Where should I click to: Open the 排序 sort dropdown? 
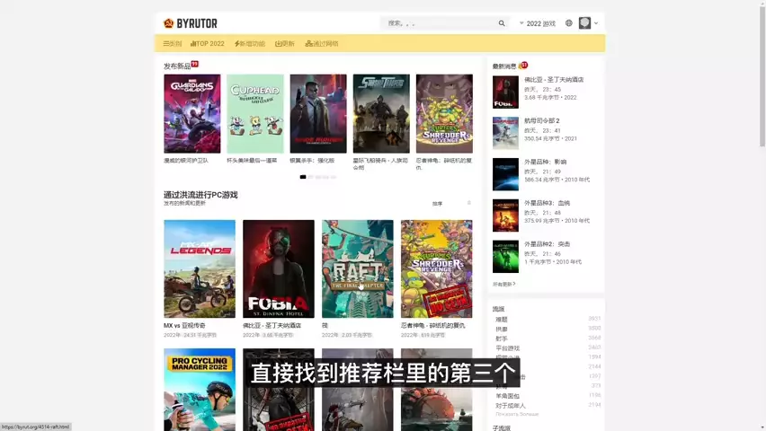pyautogui.click(x=437, y=204)
